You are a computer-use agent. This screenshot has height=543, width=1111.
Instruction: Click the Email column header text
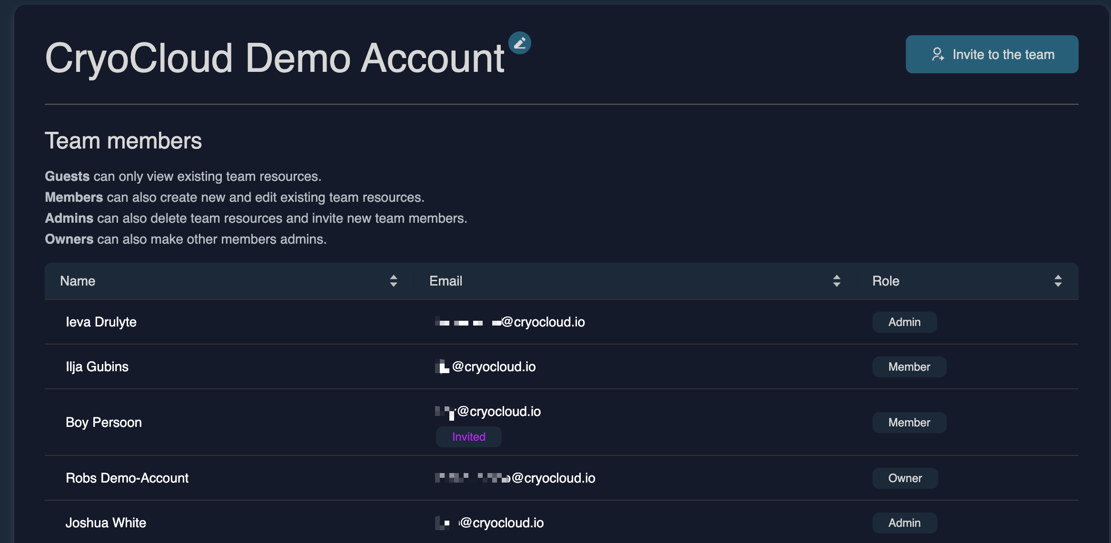click(x=446, y=281)
